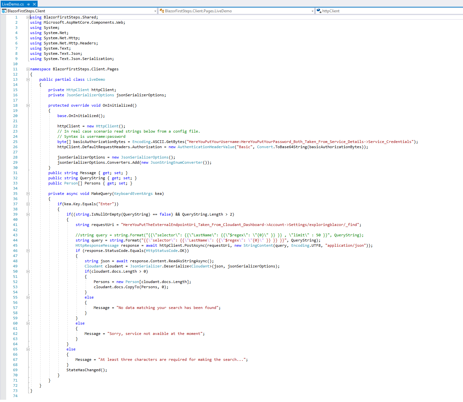Click line number 45 in the margin
This screenshot has width=463, height=402.
point(15,245)
